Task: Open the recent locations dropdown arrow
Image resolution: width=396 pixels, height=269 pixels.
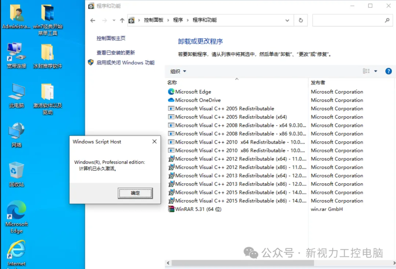Action: click(x=114, y=21)
